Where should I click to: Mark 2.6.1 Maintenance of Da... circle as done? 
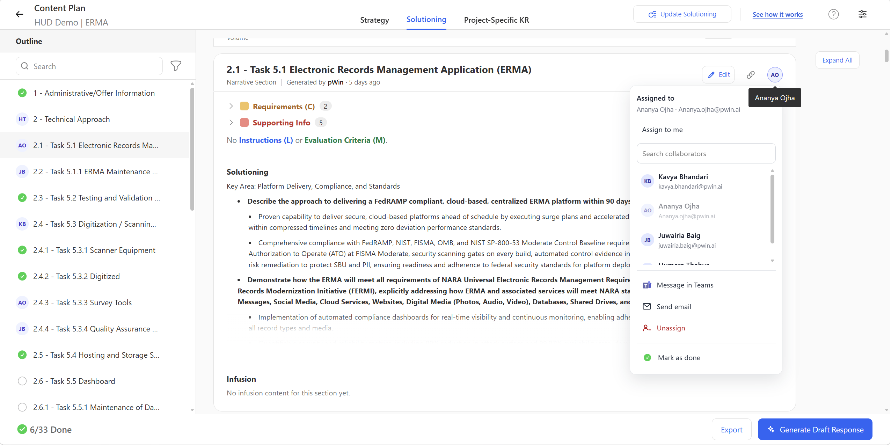[x=22, y=407]
